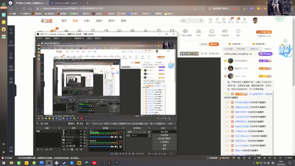Adjust the 桌面音频 volume slider

(x=102, y=146)
